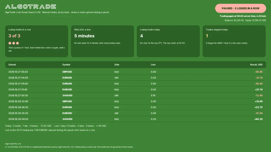Select the 2026.10.26 04:20 closed time
Screen dimensions: 271x152
pyautogui.click(x=18, y=119)
